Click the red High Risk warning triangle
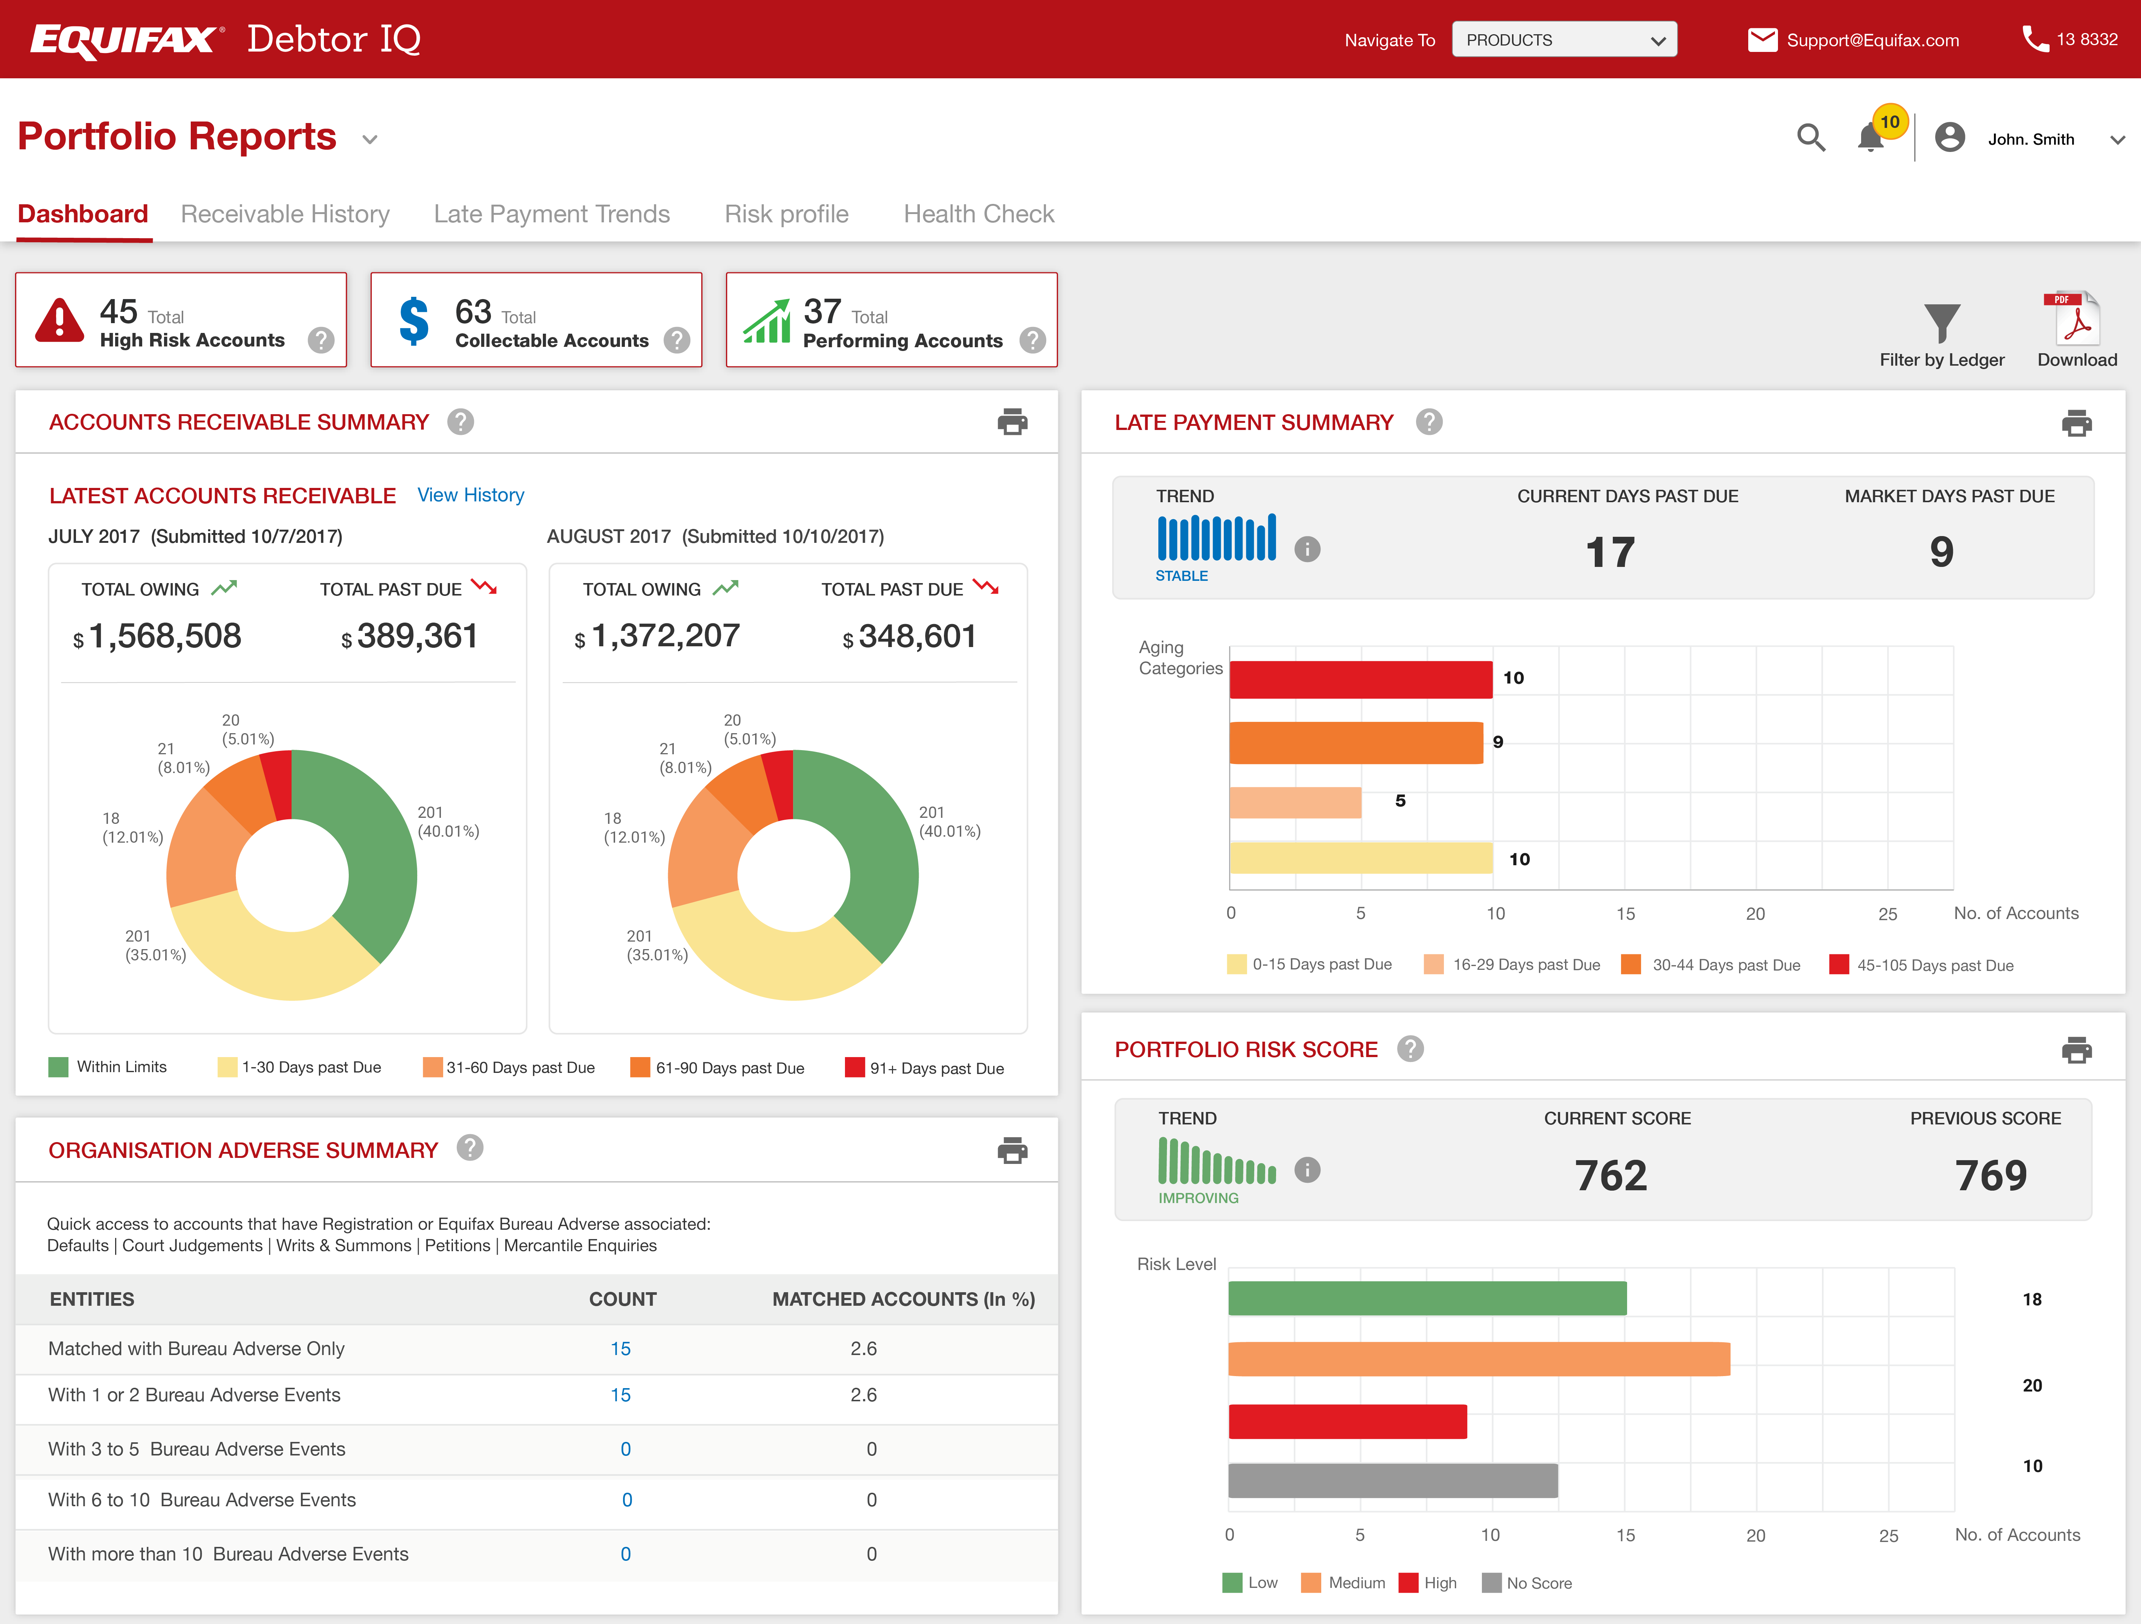The height and width of the screenshot is (1624, 2141). 60,321
